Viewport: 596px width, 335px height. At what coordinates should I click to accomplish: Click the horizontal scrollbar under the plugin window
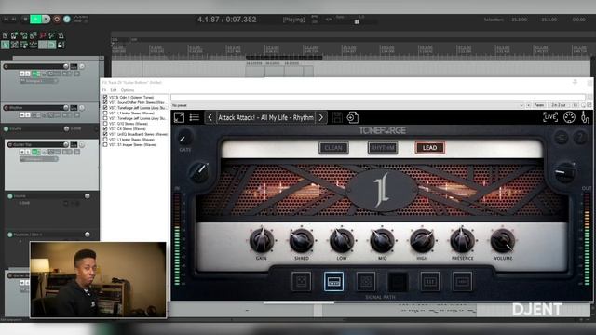299,302
